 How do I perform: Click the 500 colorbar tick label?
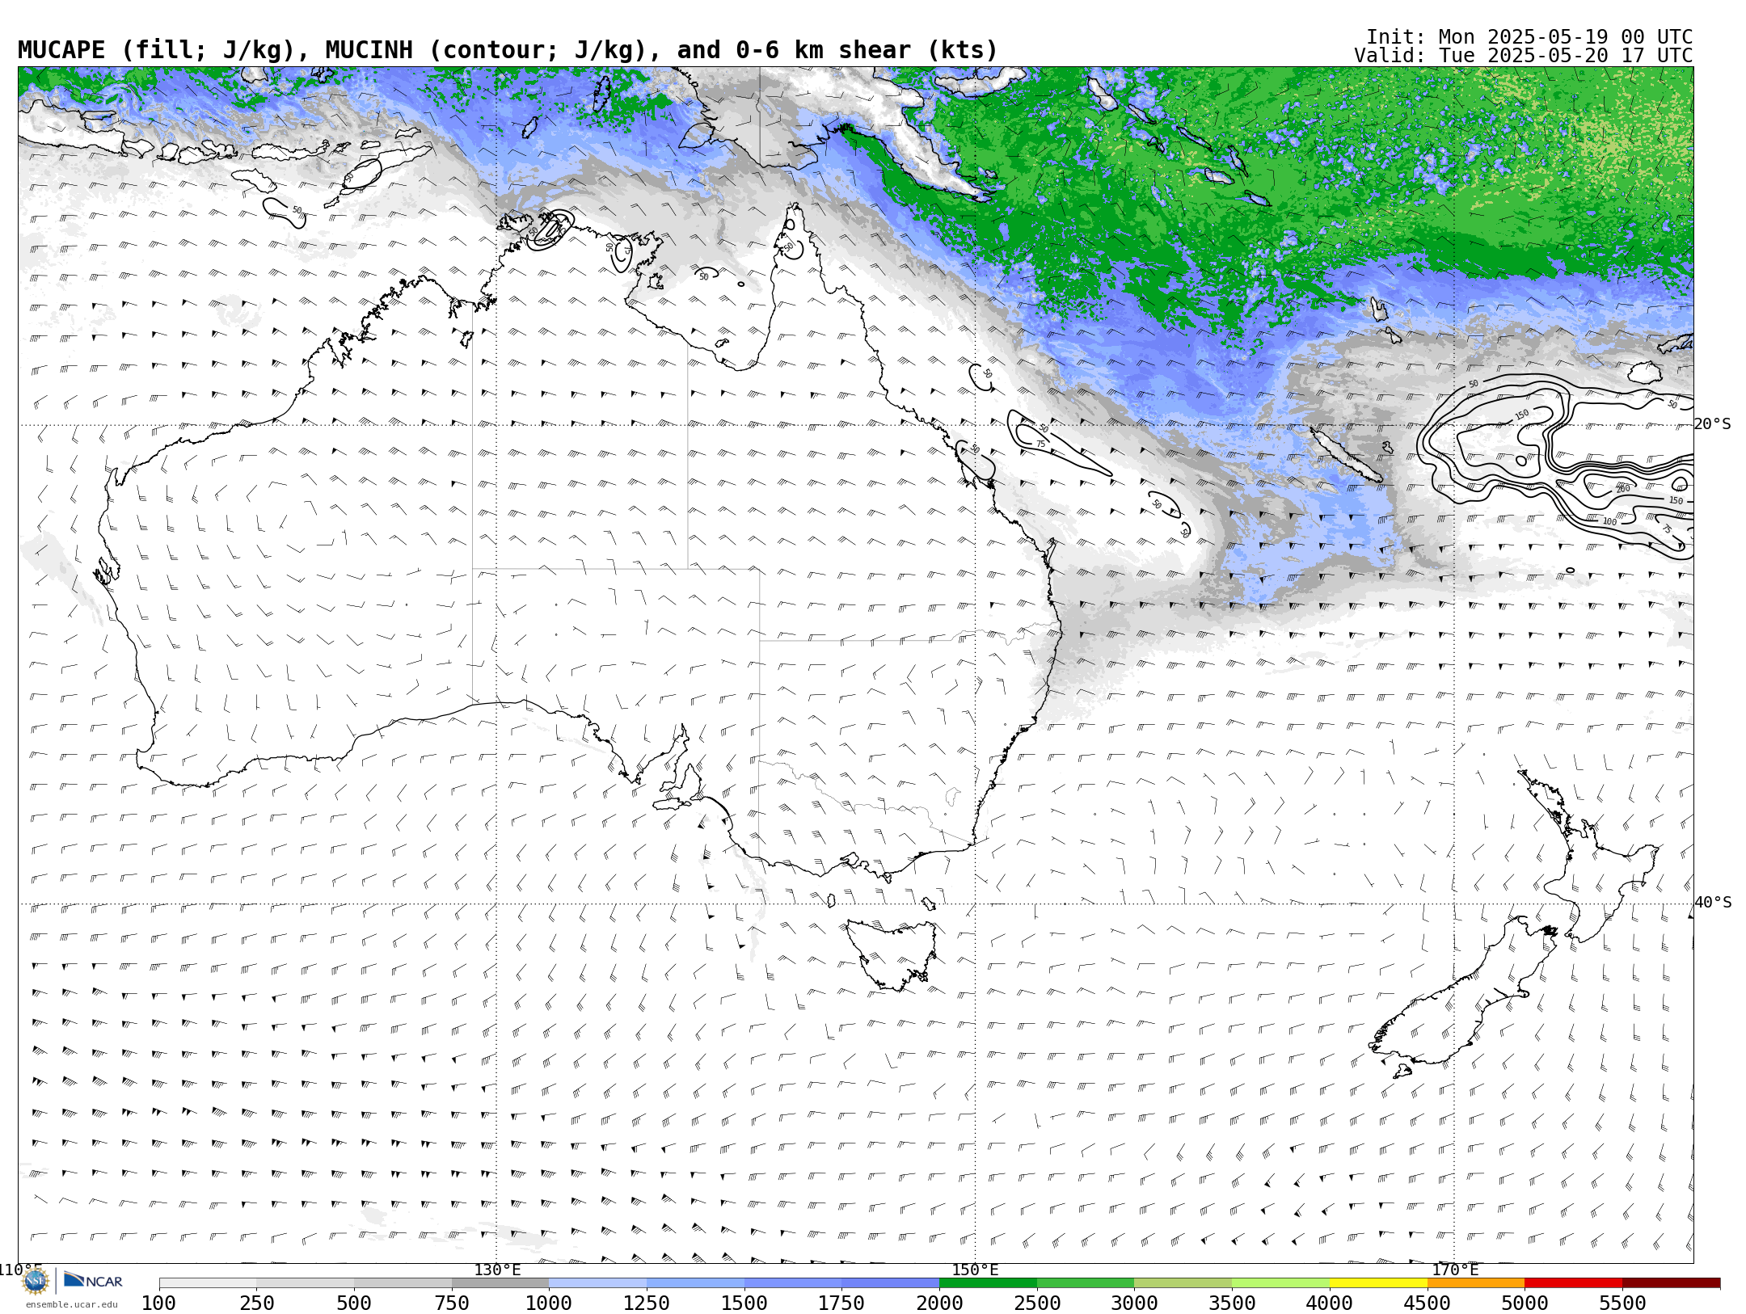coord(354,1303)
